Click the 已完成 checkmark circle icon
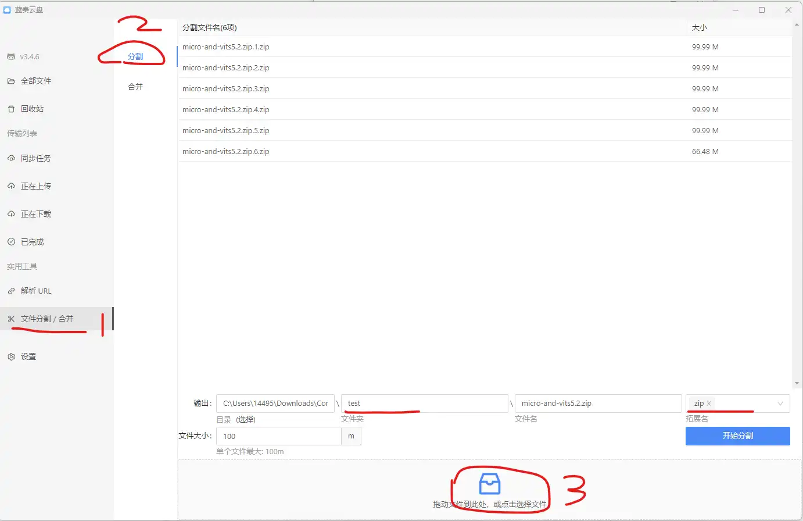Viewport: 803px width, 521px height. pyautogui.click(x=11, y=242)
